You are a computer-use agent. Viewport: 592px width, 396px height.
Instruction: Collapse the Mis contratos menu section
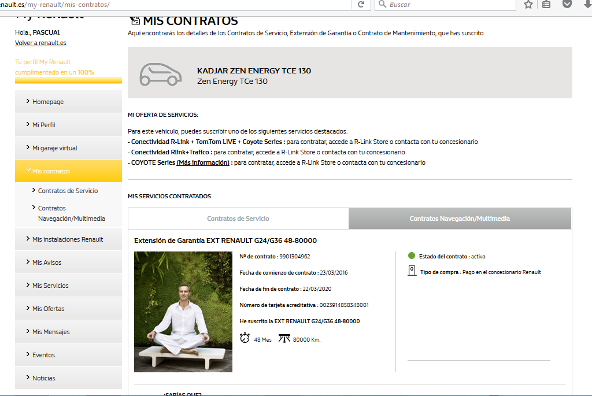pos(68,171)
